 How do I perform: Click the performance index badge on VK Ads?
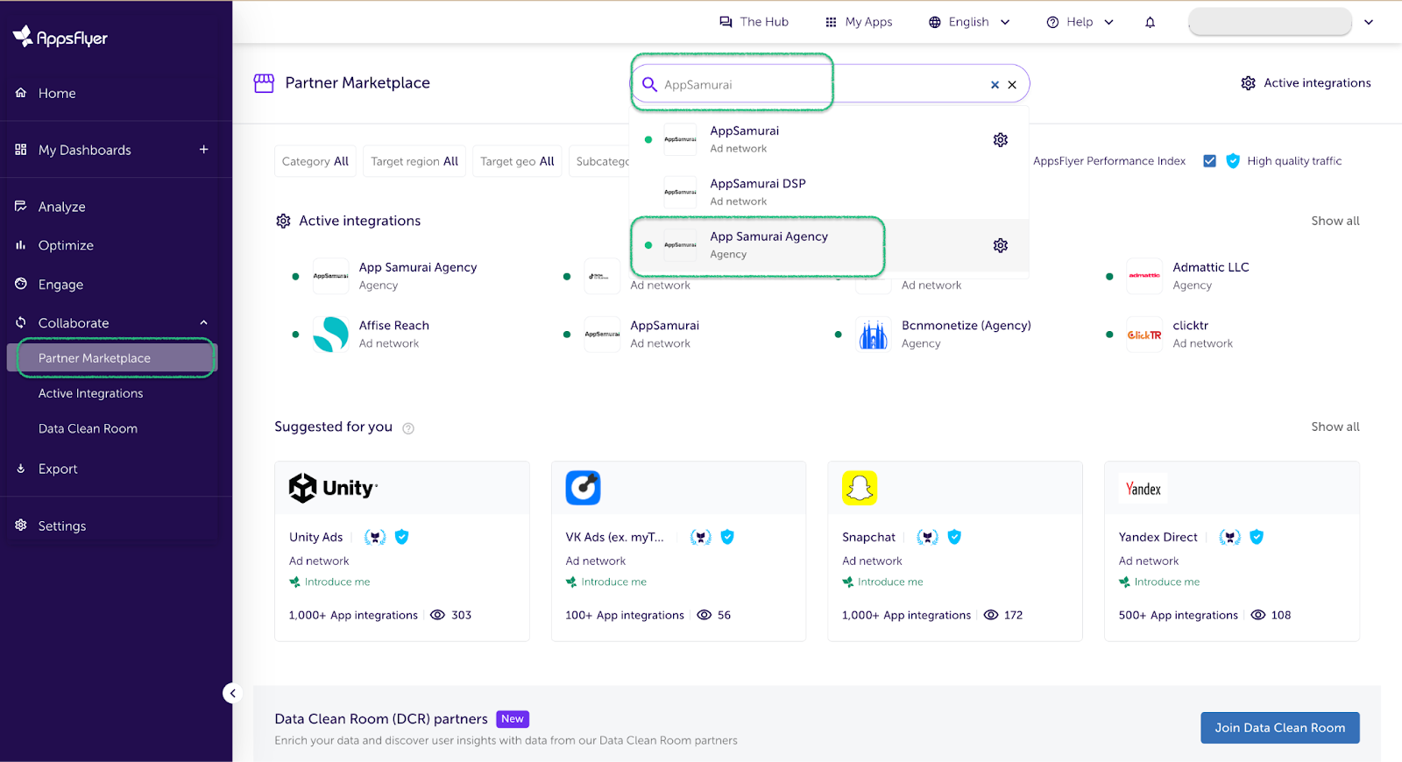click(x=701, y=537)
